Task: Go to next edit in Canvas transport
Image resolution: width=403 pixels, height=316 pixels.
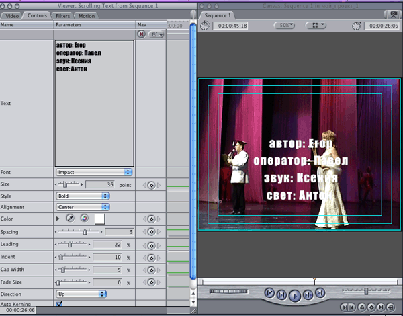Action: (x=320, y=293)
